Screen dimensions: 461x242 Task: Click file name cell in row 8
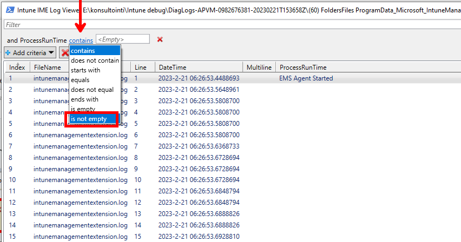click(x=81, y=158)
